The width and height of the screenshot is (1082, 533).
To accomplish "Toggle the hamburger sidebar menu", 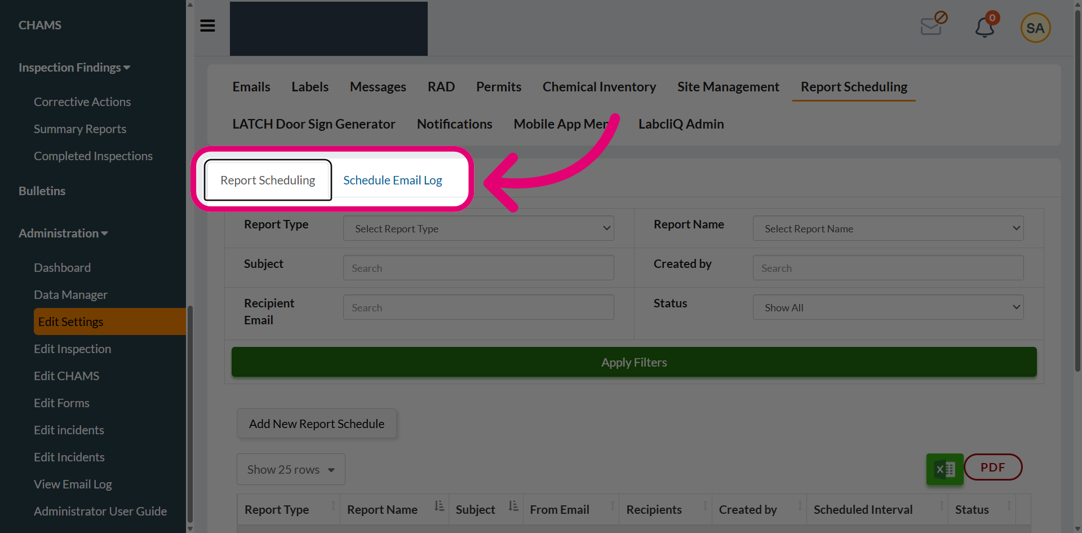I will coord(207,26).
